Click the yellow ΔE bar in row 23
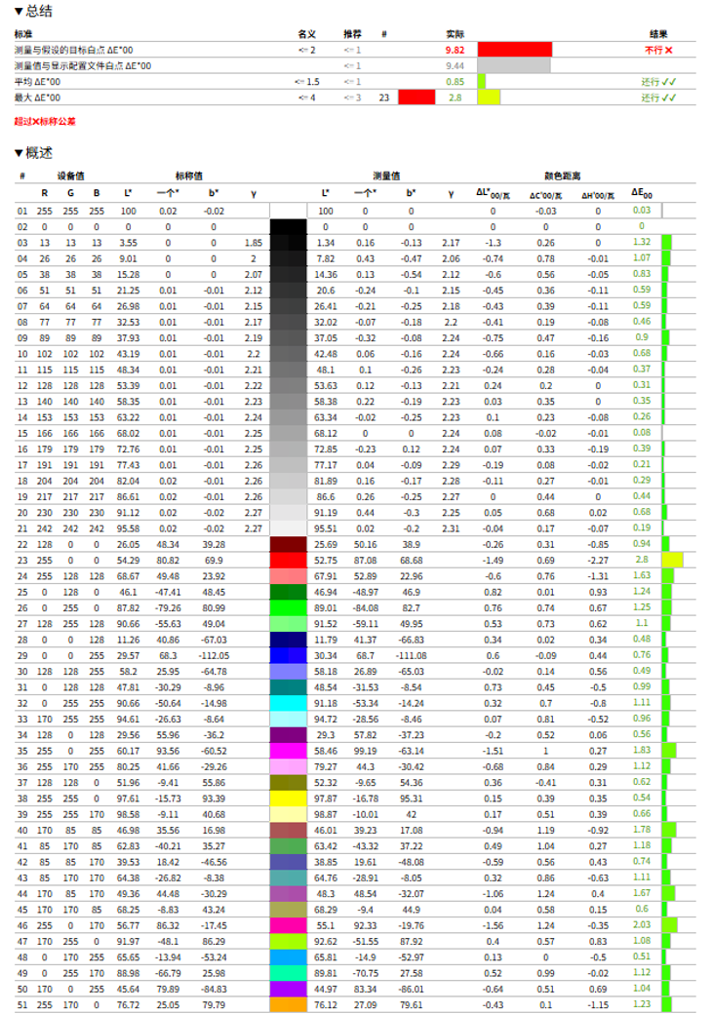 click(x=672, y=560)
